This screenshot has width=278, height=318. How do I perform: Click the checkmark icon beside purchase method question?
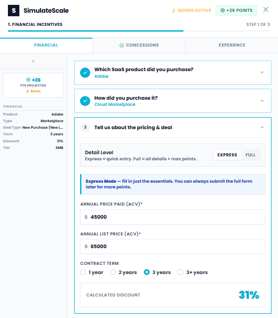(x=85, y=101)
